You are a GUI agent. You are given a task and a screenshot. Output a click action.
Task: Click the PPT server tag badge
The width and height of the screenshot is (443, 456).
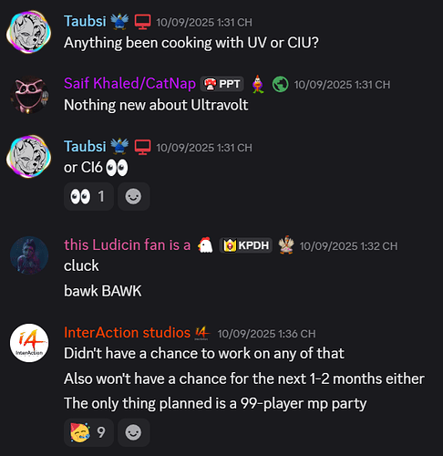pos(222,84)
